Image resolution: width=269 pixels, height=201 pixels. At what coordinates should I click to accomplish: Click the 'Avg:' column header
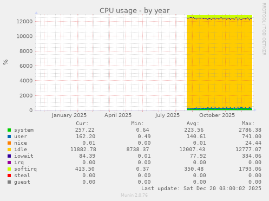(x=193, y=124)
